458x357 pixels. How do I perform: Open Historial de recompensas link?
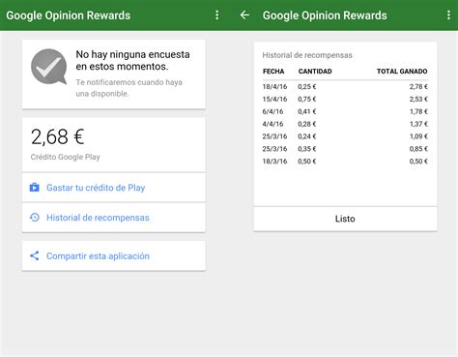(114, 218)
